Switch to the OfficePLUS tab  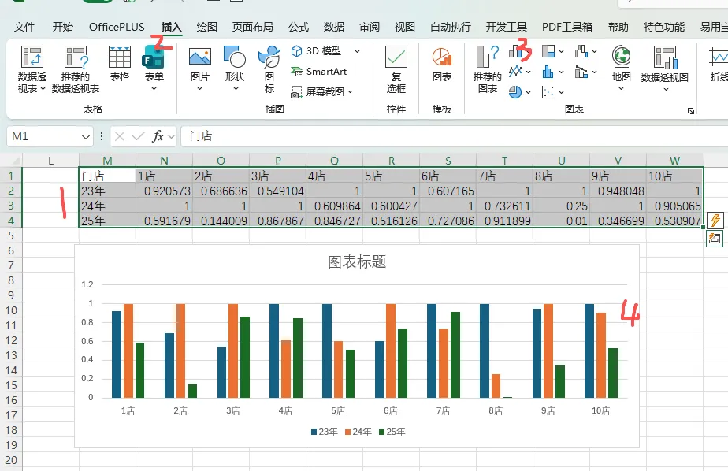point(117,27)
